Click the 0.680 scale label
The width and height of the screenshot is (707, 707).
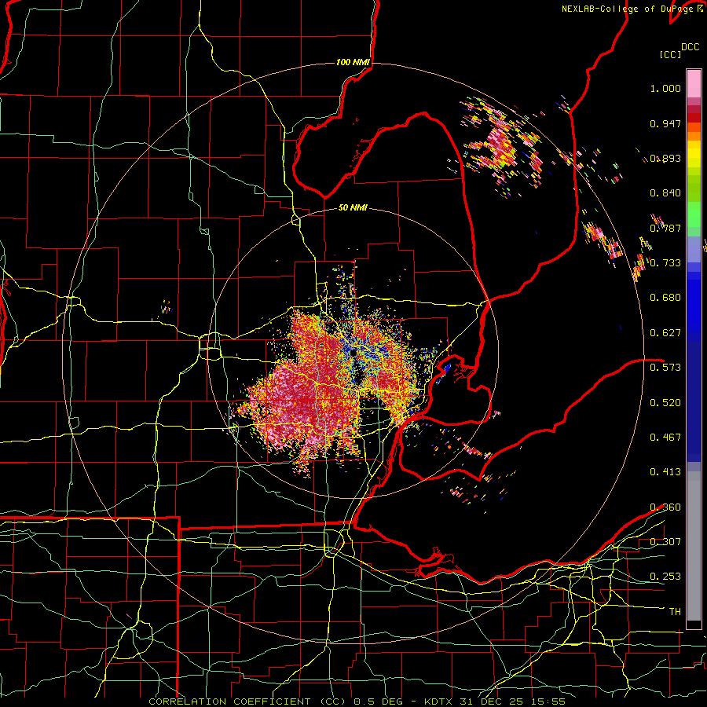pyautogui.click(x=665, y=298)
